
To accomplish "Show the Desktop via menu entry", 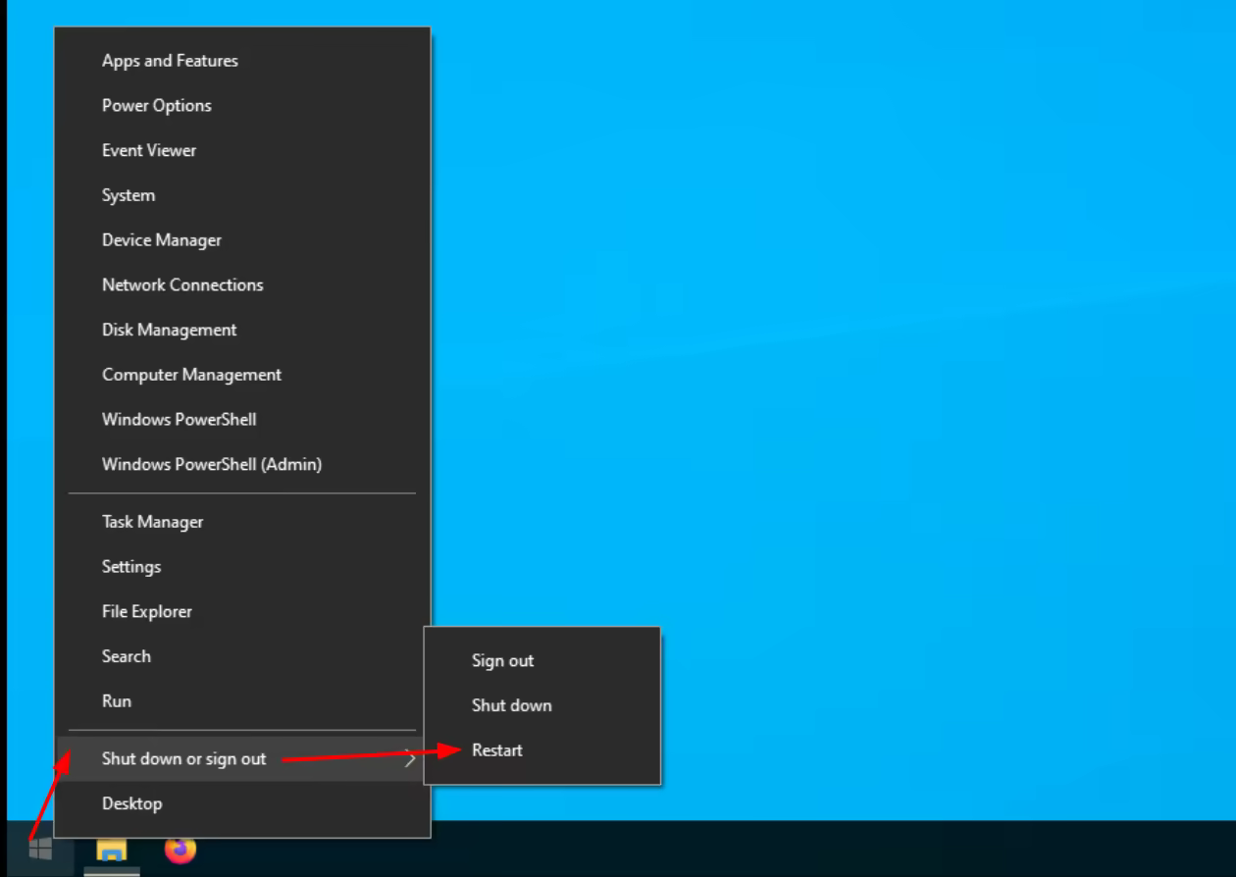I will (x=131, y=803).
